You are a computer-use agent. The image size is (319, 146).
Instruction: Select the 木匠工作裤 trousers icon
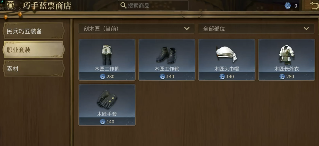[x=107, y=55]
